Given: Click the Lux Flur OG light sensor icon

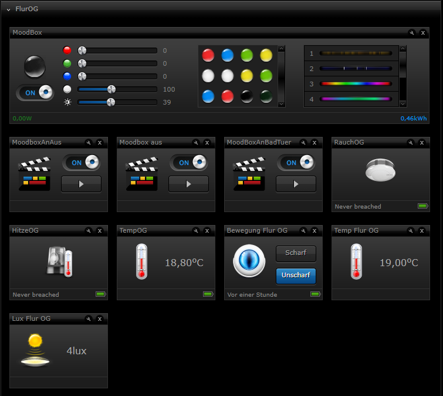Looking at the screenshot, I should pos(36,350).
